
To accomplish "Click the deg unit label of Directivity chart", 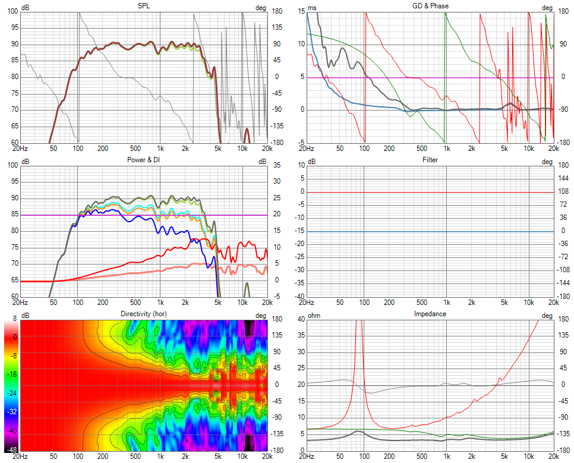I will click(261, 316).
